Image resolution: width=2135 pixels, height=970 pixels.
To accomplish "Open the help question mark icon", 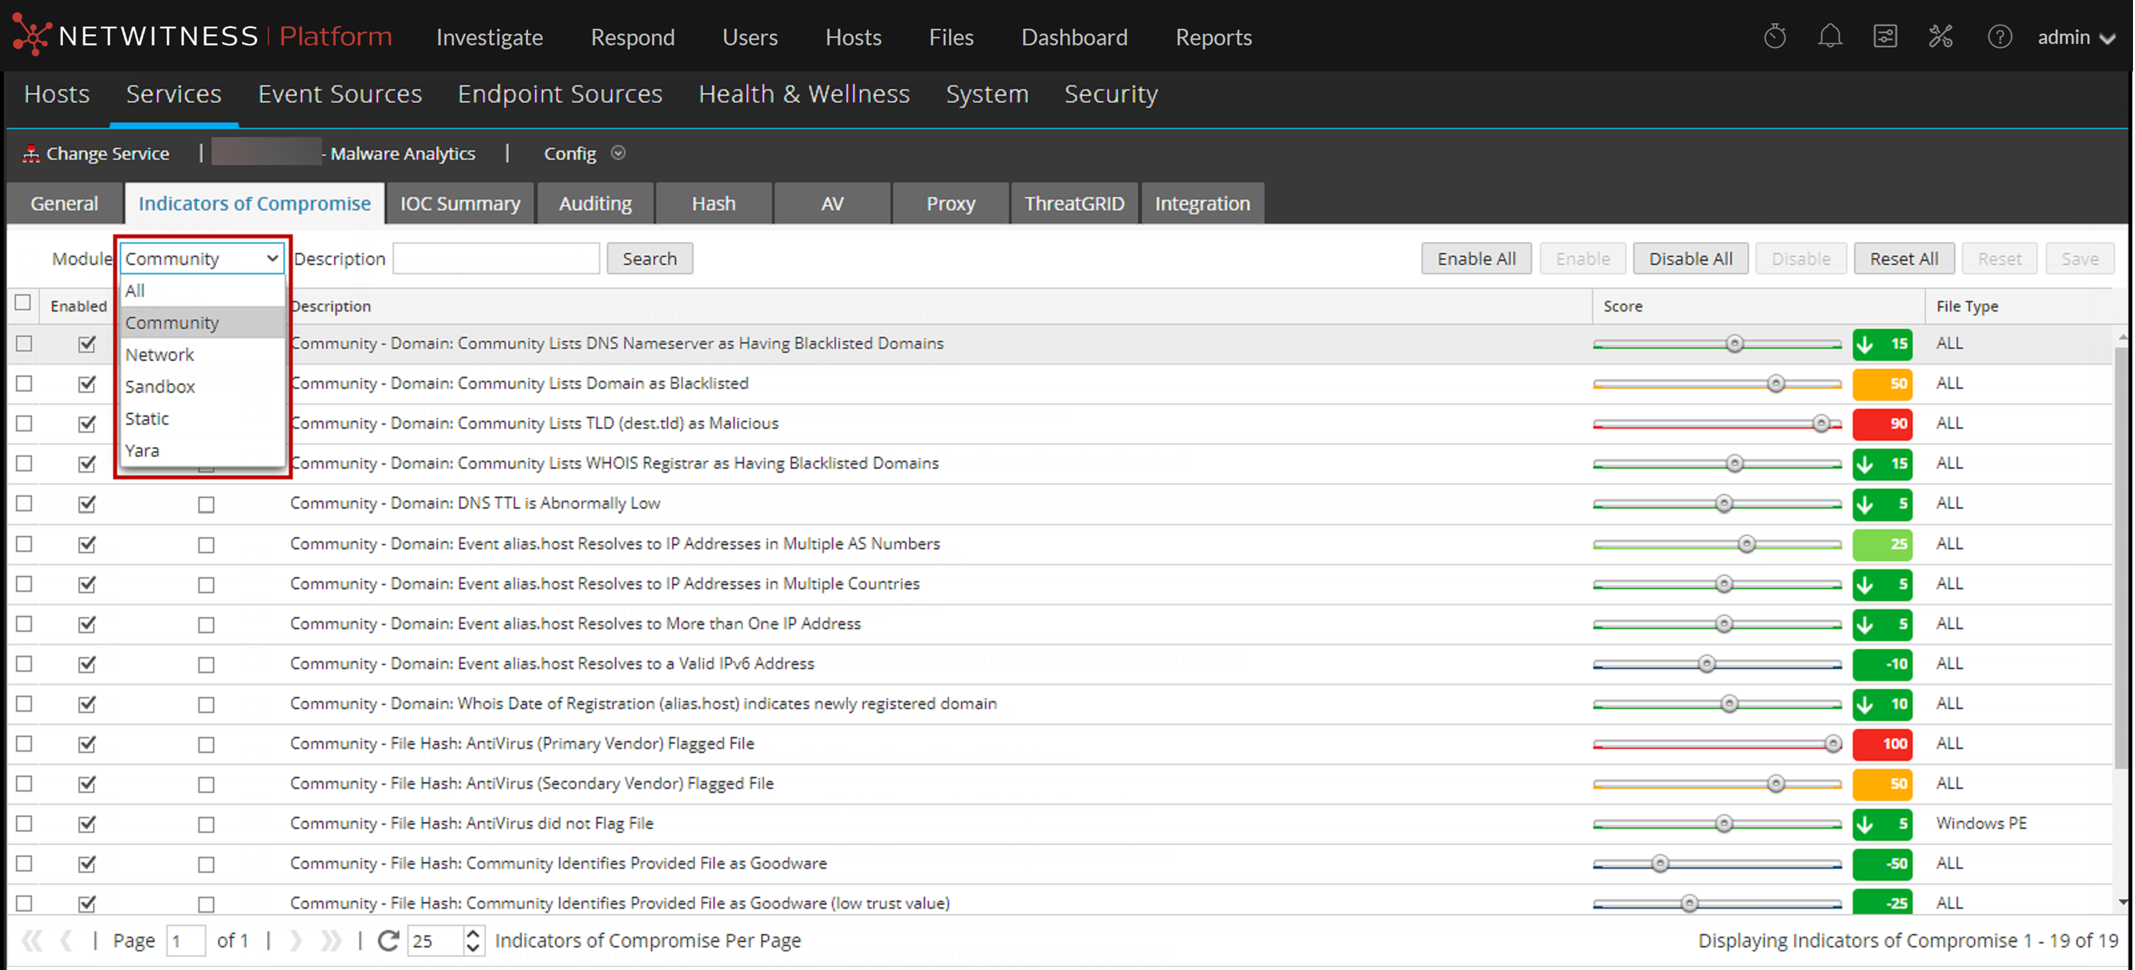I will coord(1999,37).
